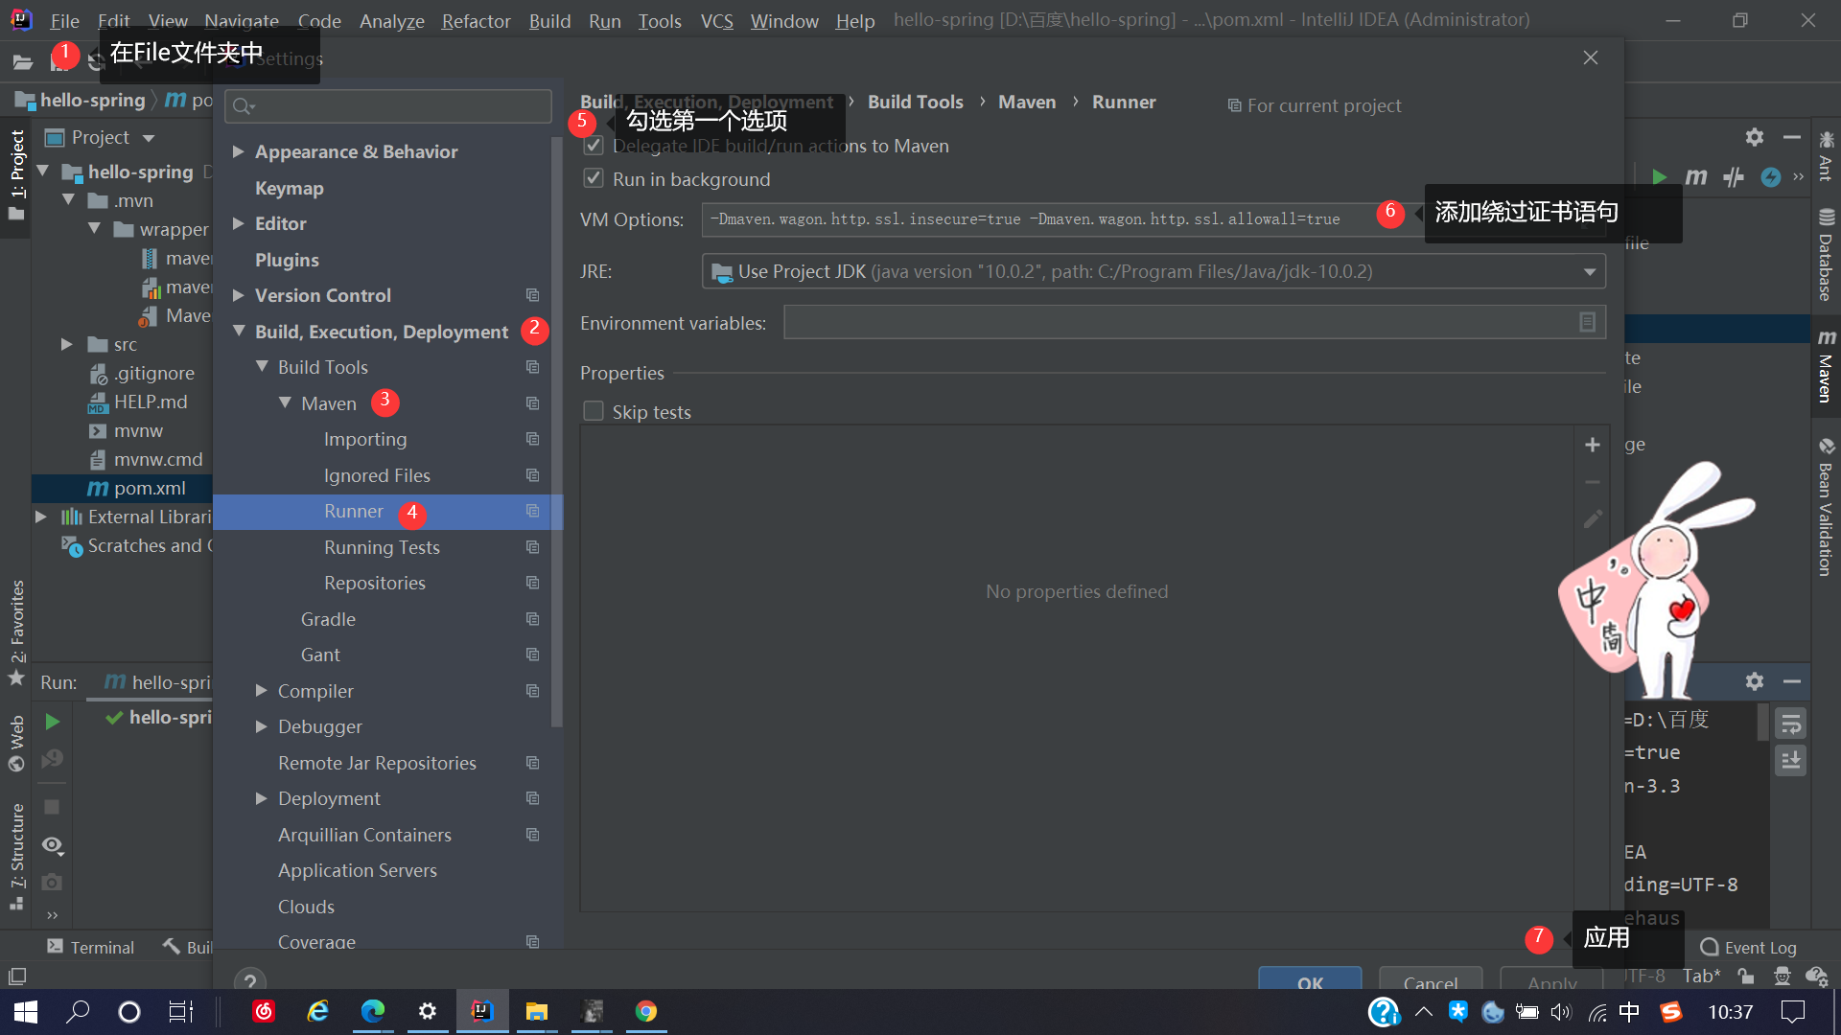The height and width of the screenshot is (1035, 1841).
Task: Expand the Compiler settings node
Action: 261,691
